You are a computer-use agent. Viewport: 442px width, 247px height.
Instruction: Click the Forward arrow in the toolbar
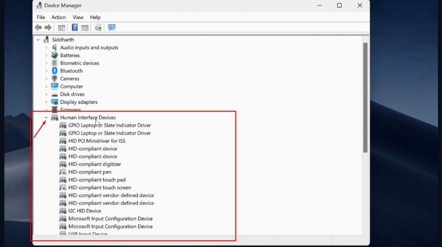click(48, 27)
